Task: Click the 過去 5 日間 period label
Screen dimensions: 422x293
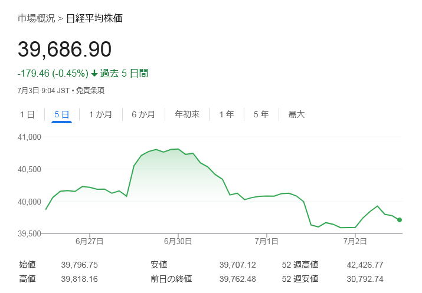Action: coord(124,73)
